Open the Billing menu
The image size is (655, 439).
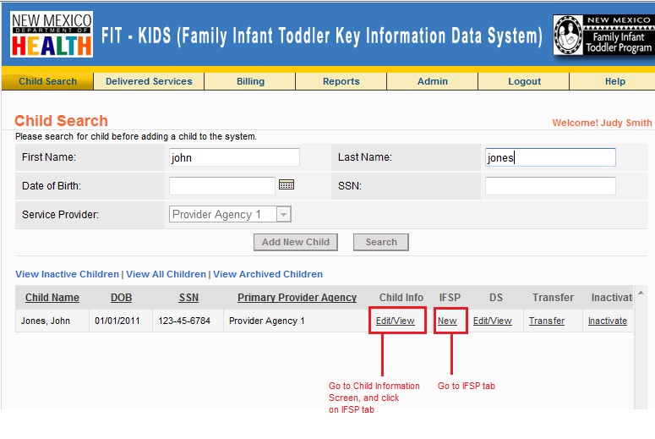point(250,81)
